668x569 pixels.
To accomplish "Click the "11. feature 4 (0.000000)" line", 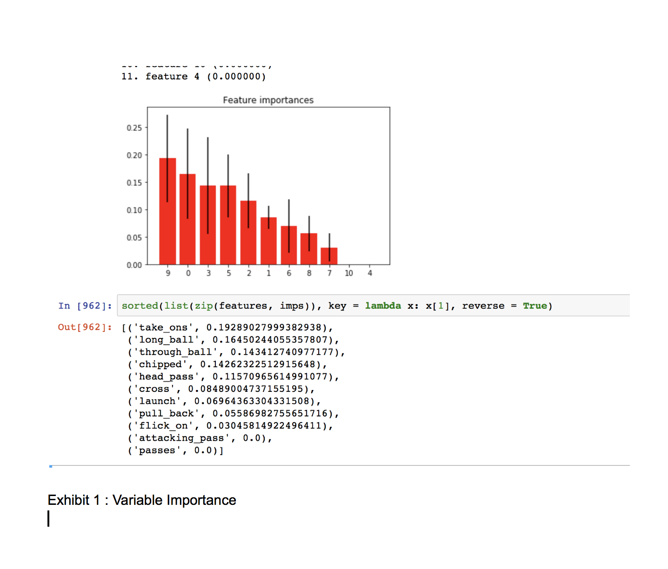I will click(x=194, y=77).
